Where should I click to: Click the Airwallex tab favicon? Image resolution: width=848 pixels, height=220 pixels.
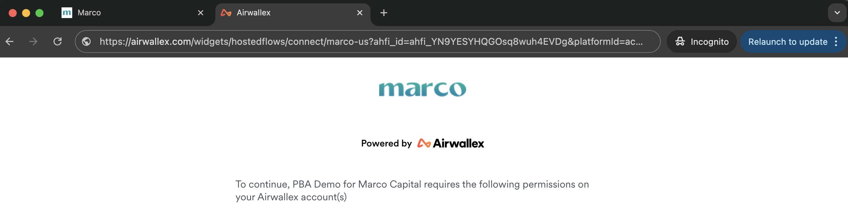226,13
